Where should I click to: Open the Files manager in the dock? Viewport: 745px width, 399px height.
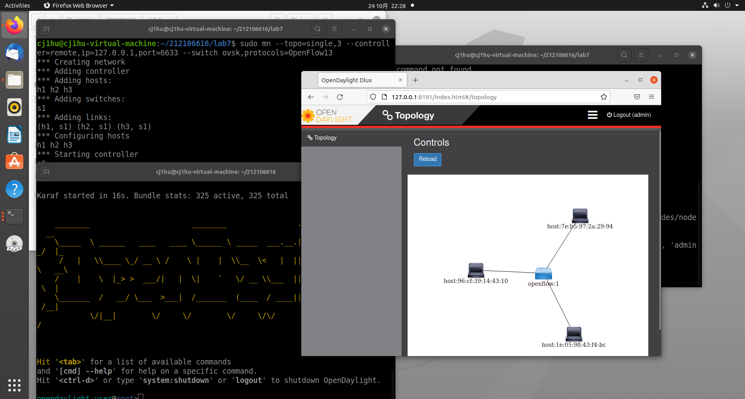(x=14, y=80)
